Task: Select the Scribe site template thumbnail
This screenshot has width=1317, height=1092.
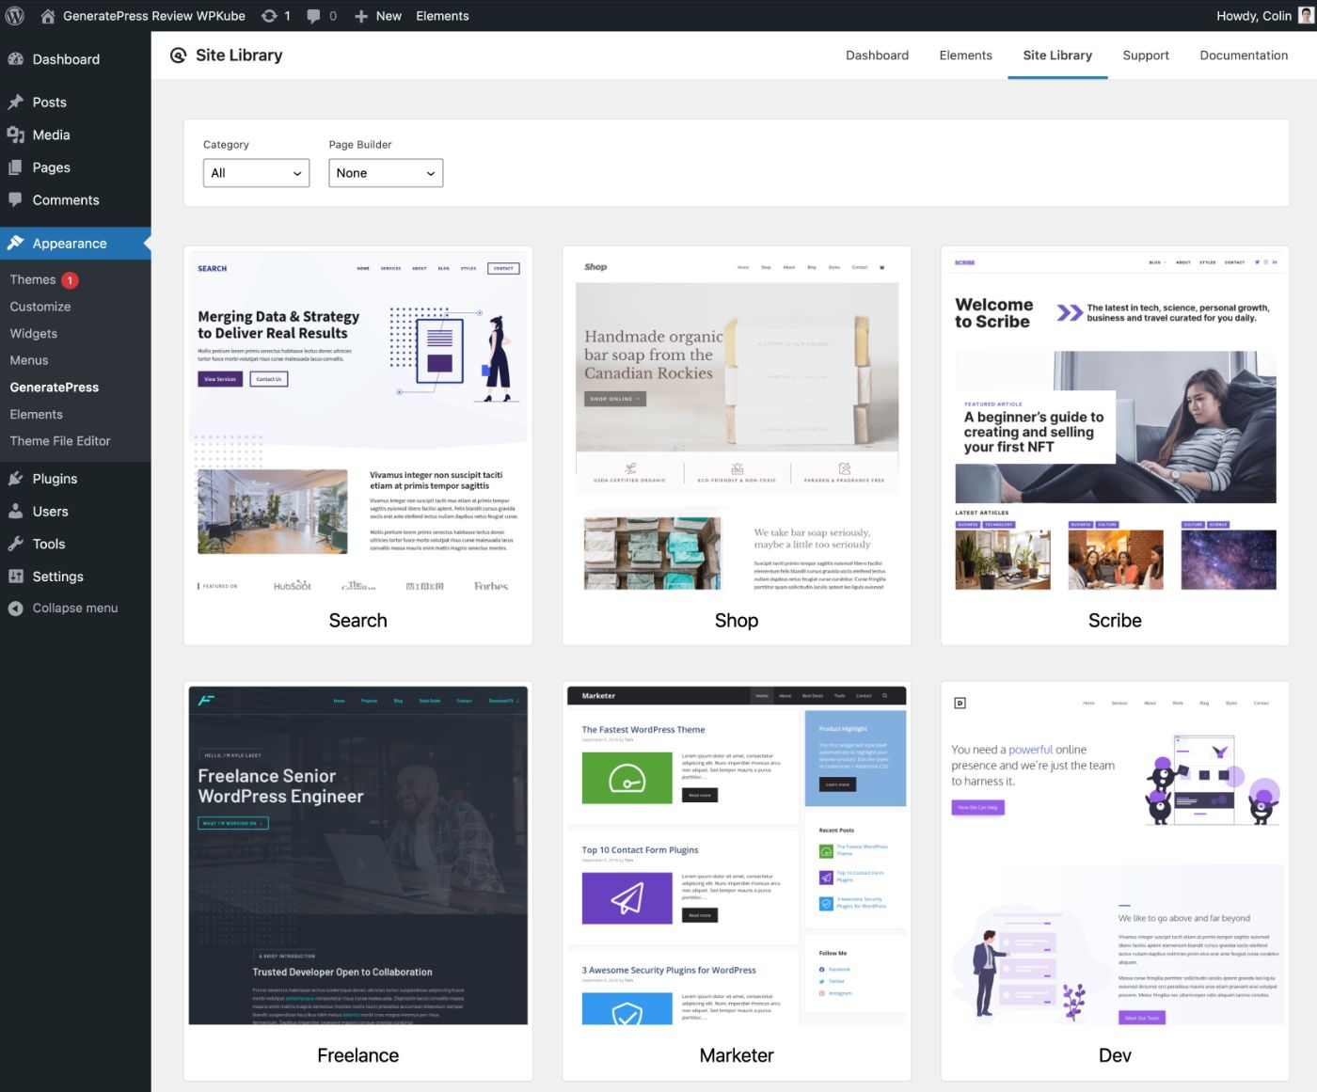Action: (1115, 420)
